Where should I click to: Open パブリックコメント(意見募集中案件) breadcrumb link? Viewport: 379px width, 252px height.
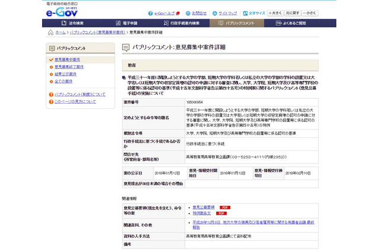point(97,33)
